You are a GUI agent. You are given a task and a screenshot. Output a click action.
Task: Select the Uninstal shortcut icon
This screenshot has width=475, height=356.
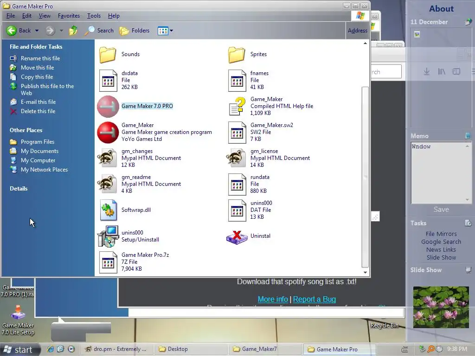click(237, 237)
